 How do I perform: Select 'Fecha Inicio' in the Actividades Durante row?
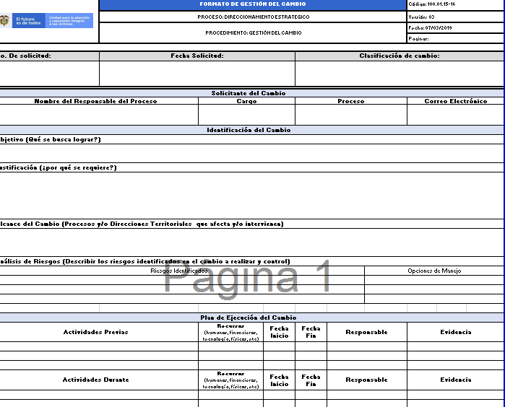(x=280, y=380)
